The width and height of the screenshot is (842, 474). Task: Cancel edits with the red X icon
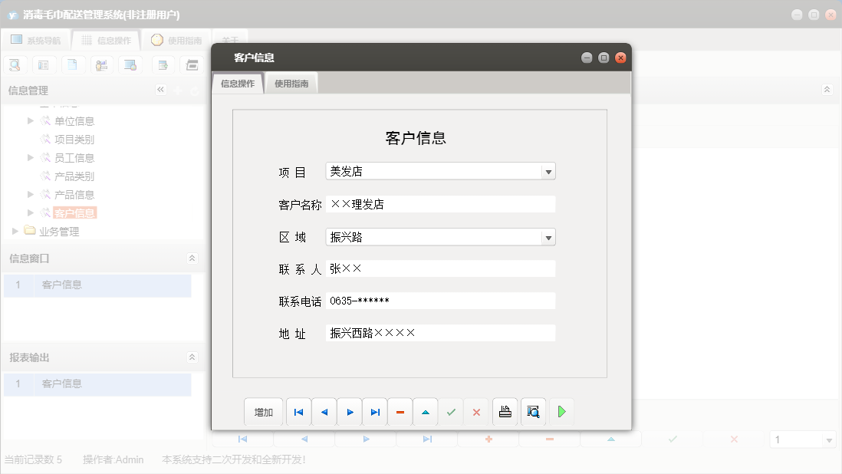pos(476,412)
